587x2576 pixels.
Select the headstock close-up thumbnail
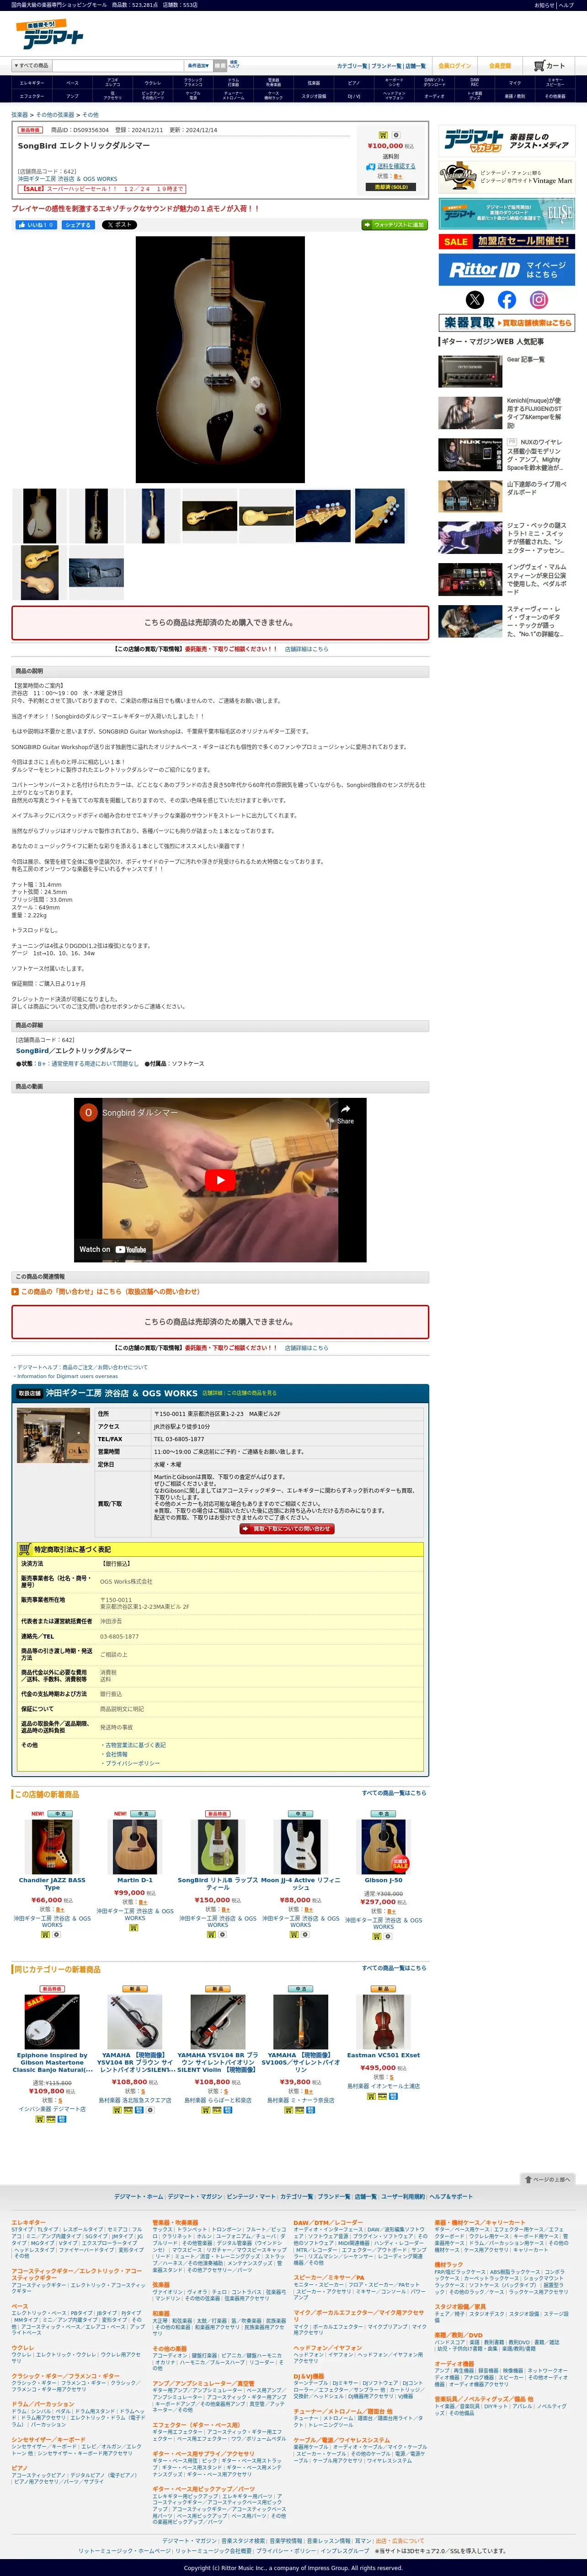(323, 516)
